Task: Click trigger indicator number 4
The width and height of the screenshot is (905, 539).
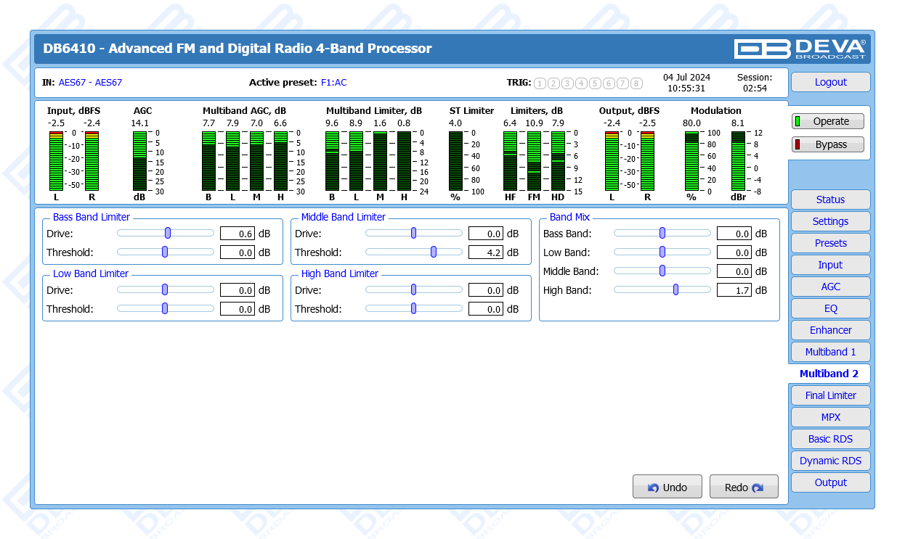Action: 581,83
